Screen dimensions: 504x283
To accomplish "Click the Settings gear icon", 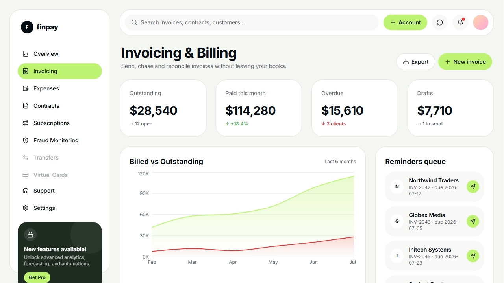I will (26, 208).
